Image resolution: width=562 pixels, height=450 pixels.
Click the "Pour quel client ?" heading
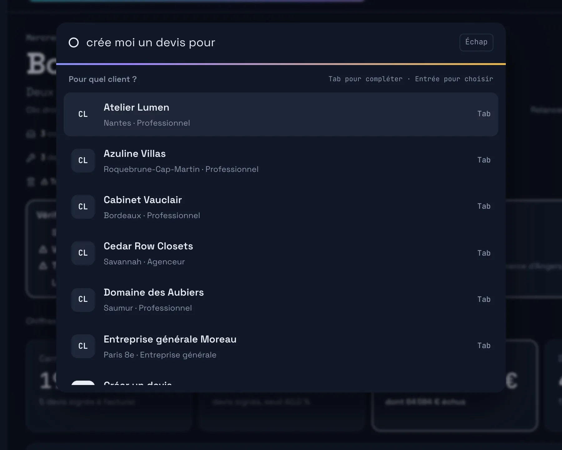pyautogui.click(x=103, y=79)
